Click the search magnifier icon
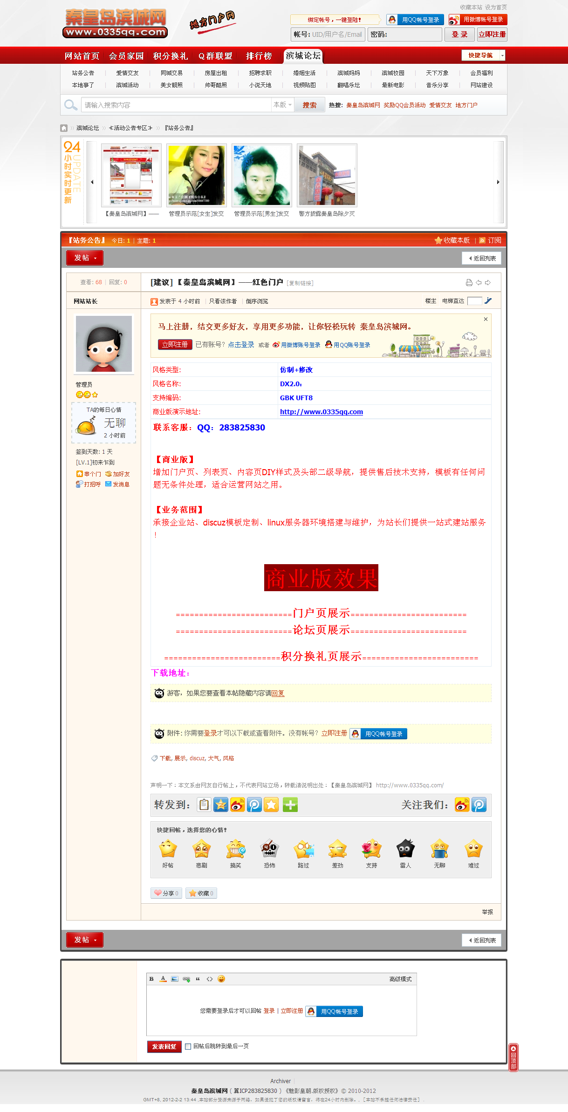Viewport: 568px width, 1112px height. pyautogui.click(x=71, y=105)
